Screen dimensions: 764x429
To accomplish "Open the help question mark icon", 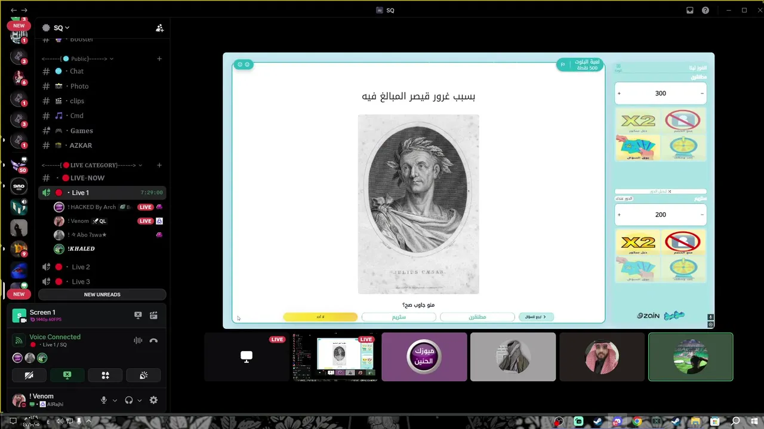I will [706, 10].
